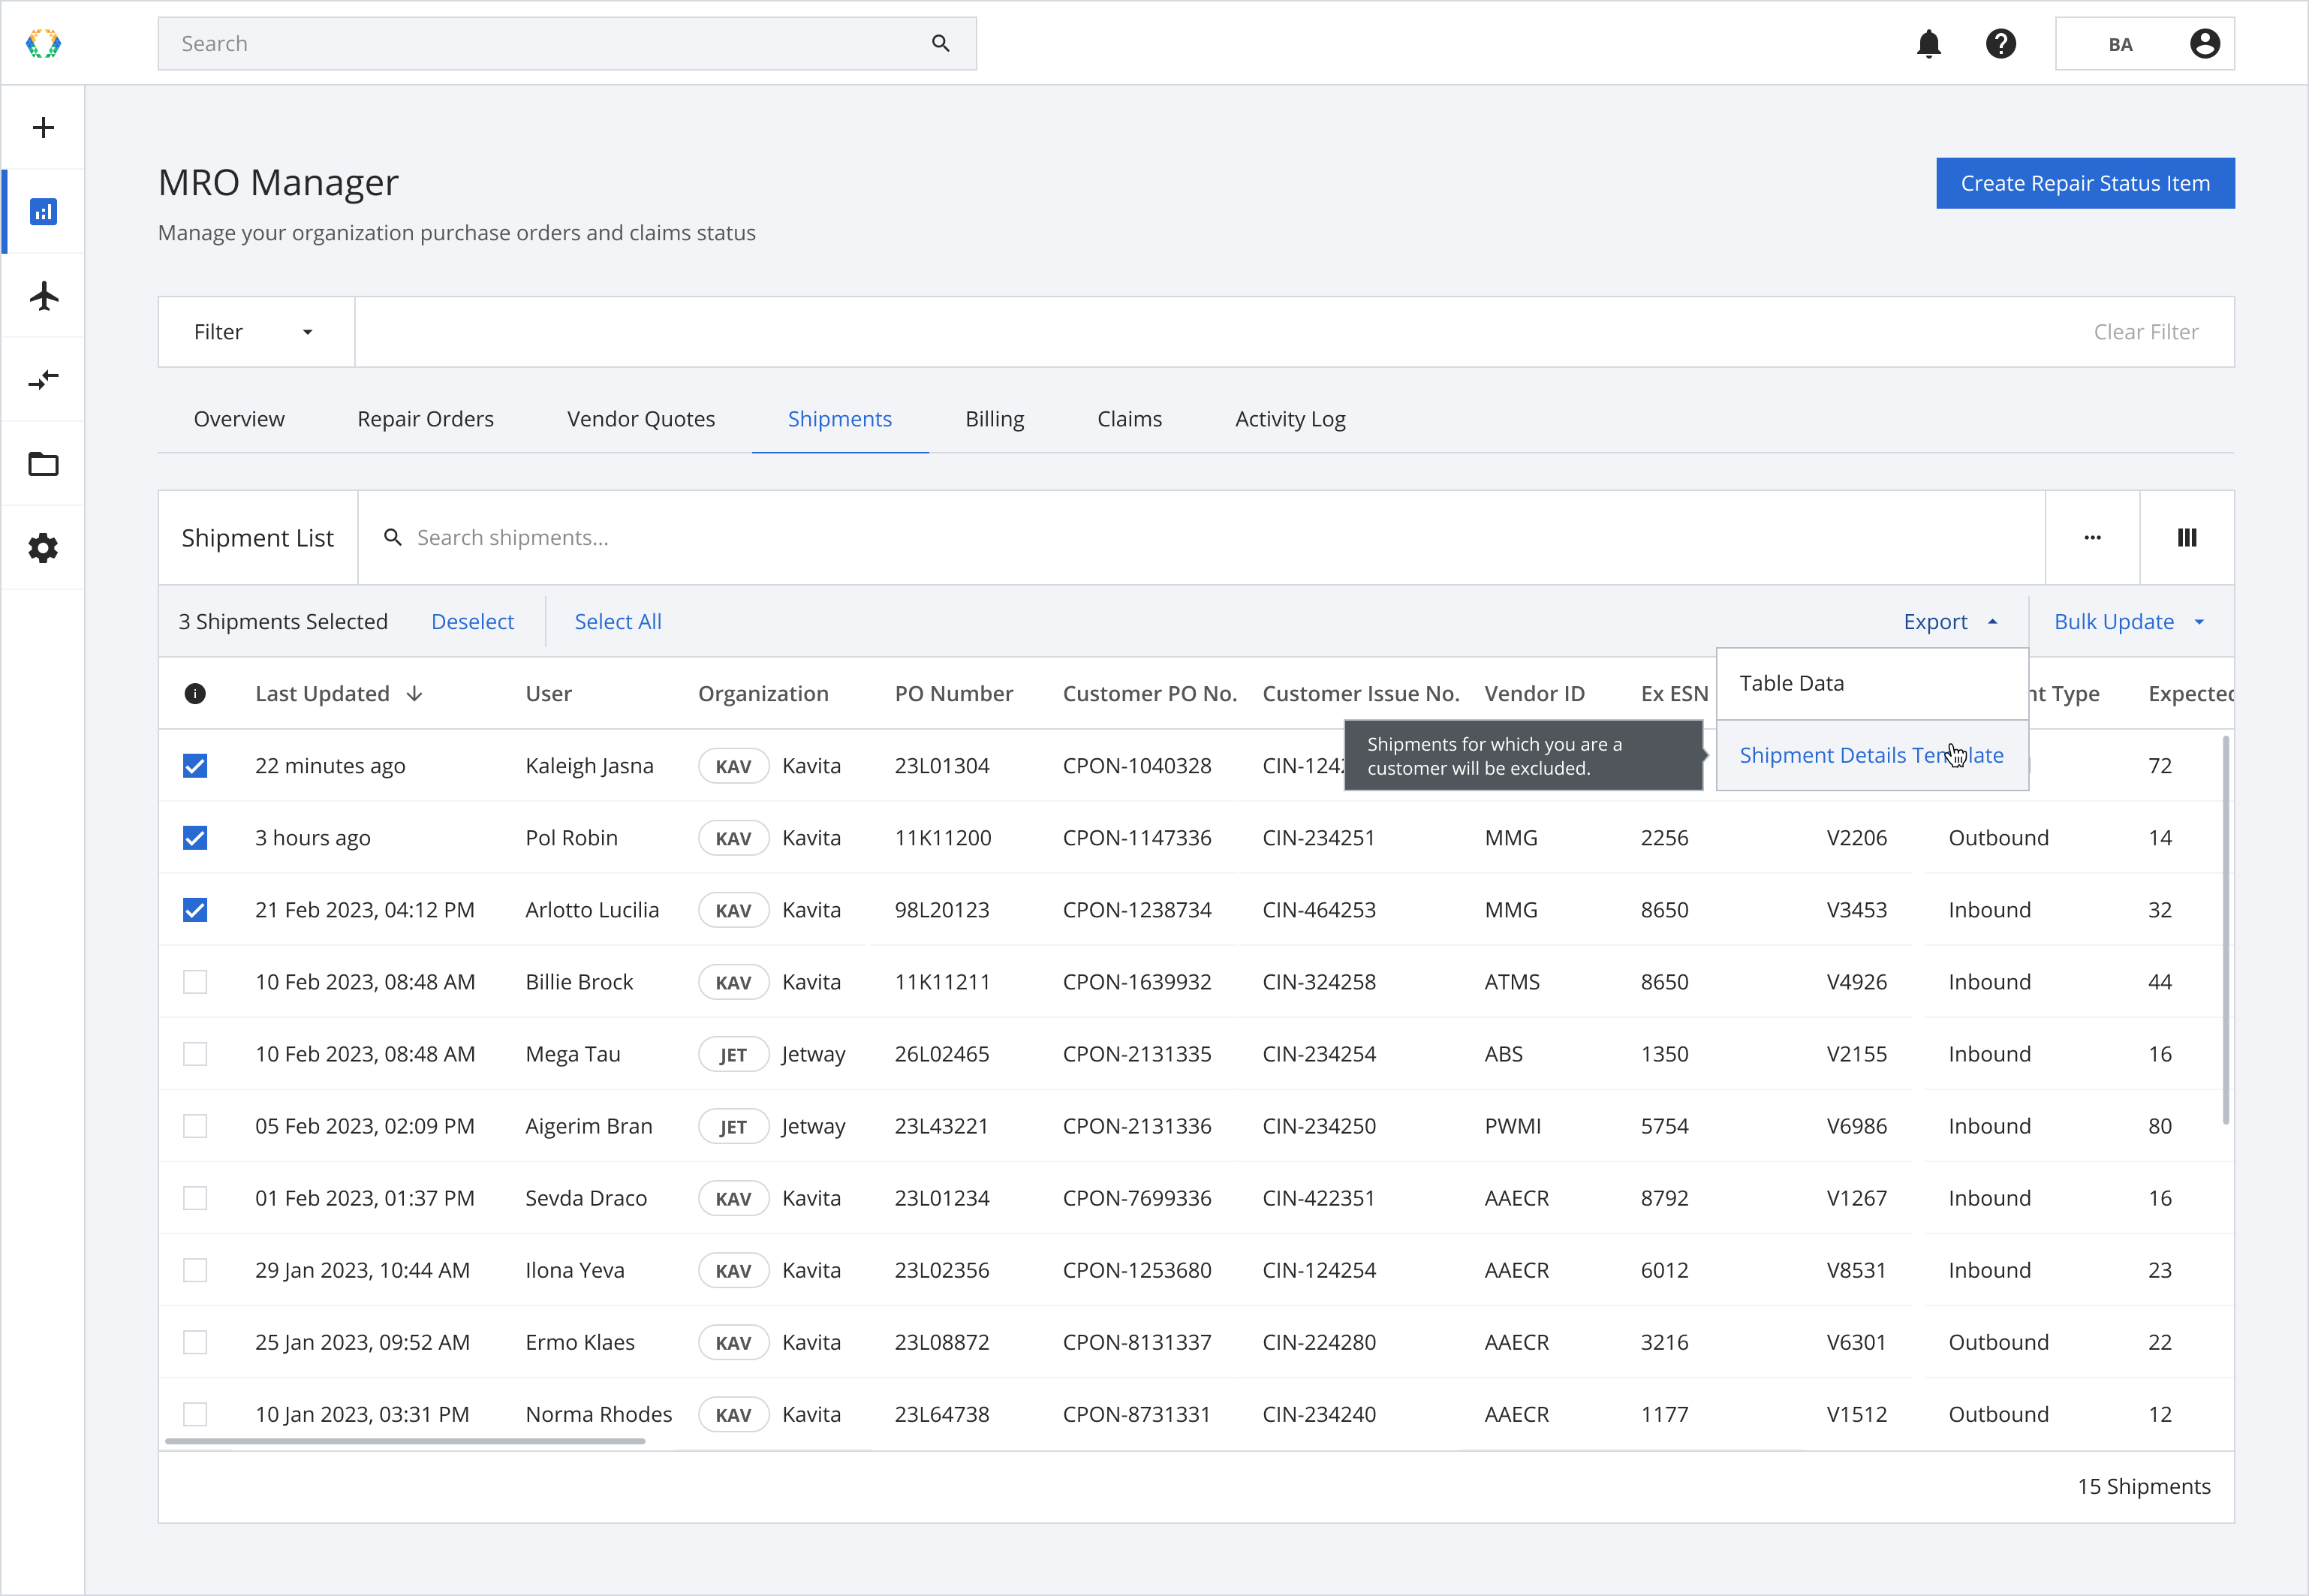This screenshot has height=1596, width=2309.
Task: Open the airplane icon in sidebar
Action: coord(43,296)
